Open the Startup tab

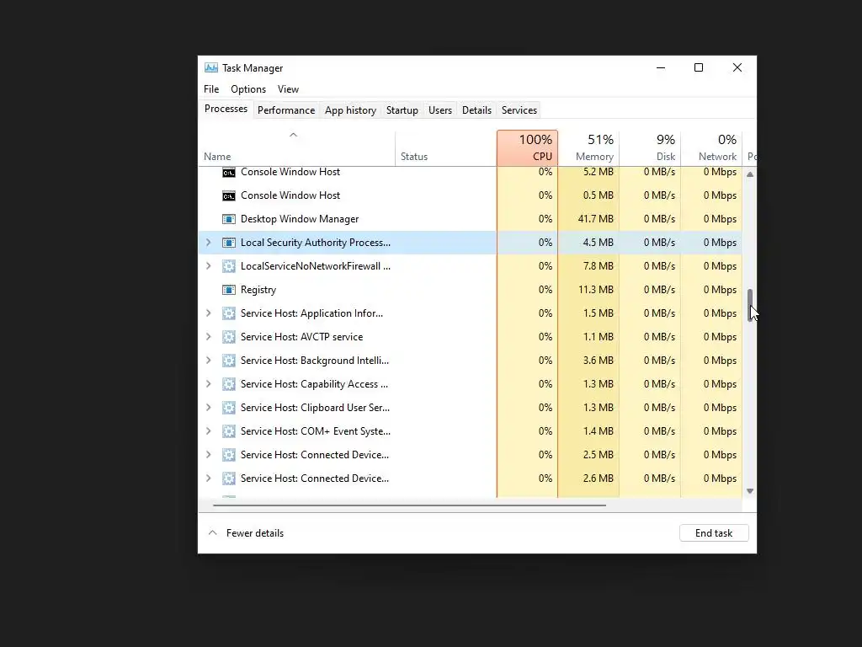tap(402, 110)
